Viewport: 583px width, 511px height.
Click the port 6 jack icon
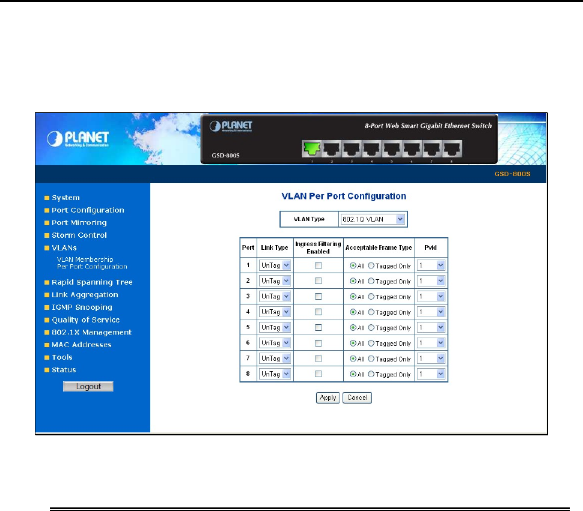point(412,148)
